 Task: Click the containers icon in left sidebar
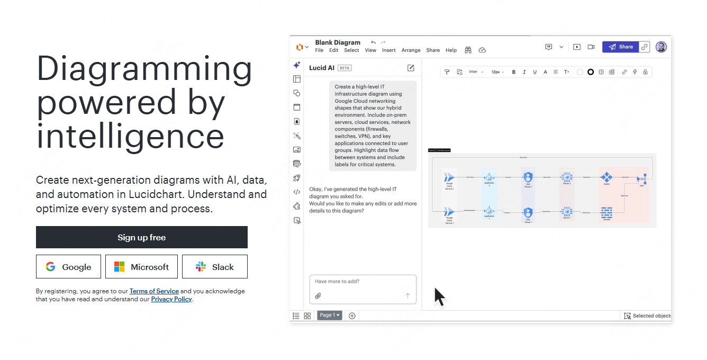[x=297, y=107]
